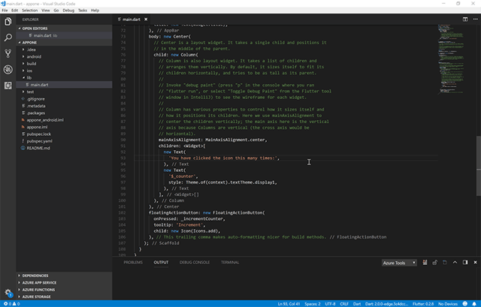Image resolution: width=481 pixels, height=307 pixels.
Task: Split the editor with split icon
Action: point(465,20)
